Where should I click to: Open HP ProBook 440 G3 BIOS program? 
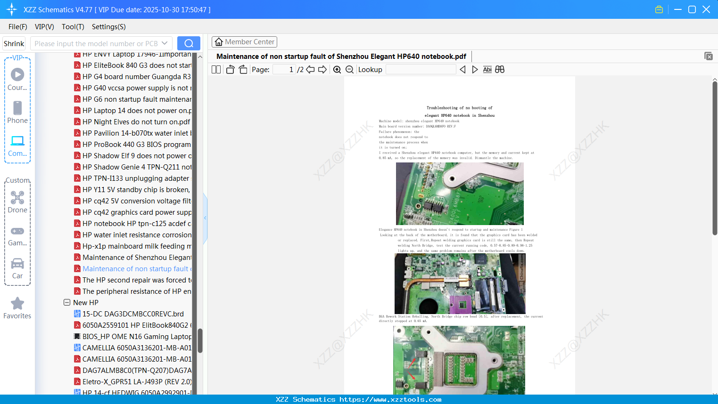(x=132, y=145)
